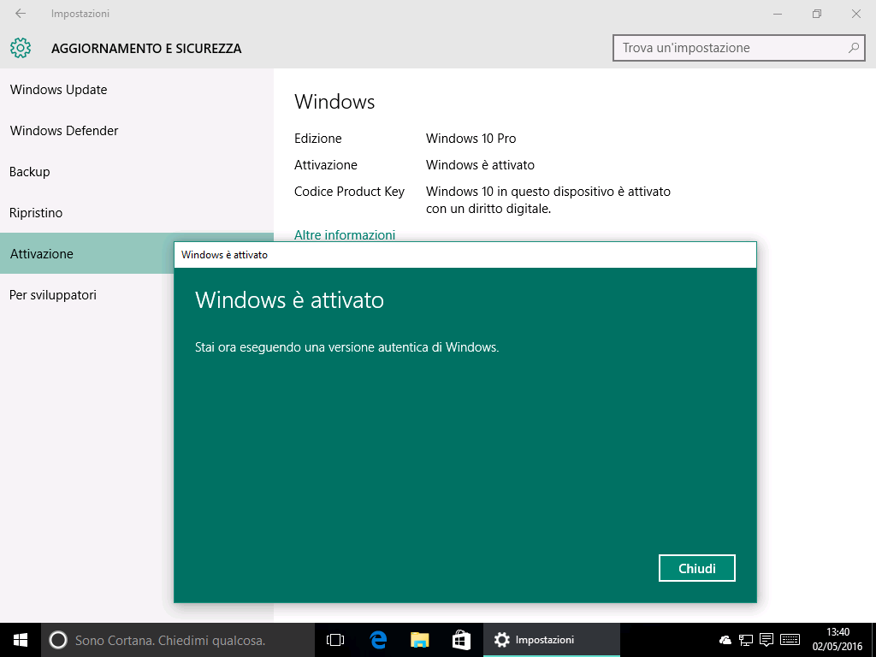
Task: Open Per sviluppatori settings section
Action: click(x=86, y=295)
